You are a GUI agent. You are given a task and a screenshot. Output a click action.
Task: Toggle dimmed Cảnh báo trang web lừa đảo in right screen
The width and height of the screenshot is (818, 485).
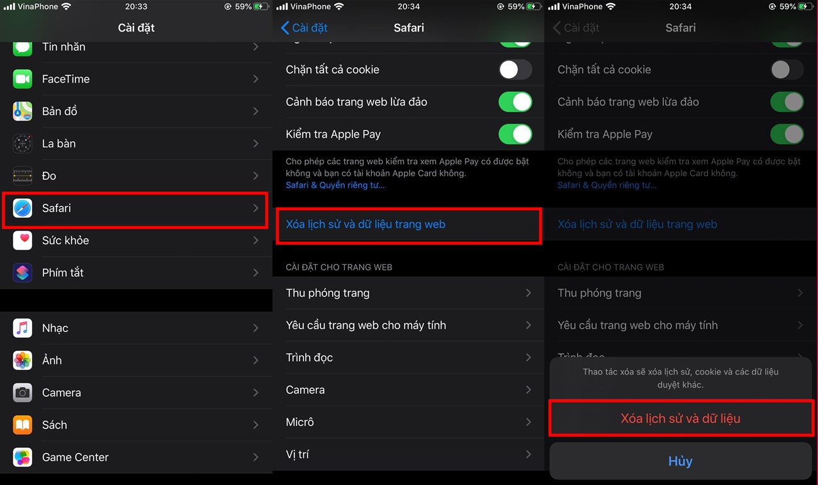(x=787, y=102)
